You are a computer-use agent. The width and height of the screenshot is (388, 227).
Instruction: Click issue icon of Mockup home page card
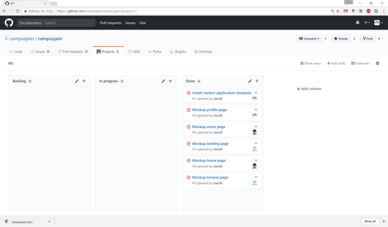[189, 160]
